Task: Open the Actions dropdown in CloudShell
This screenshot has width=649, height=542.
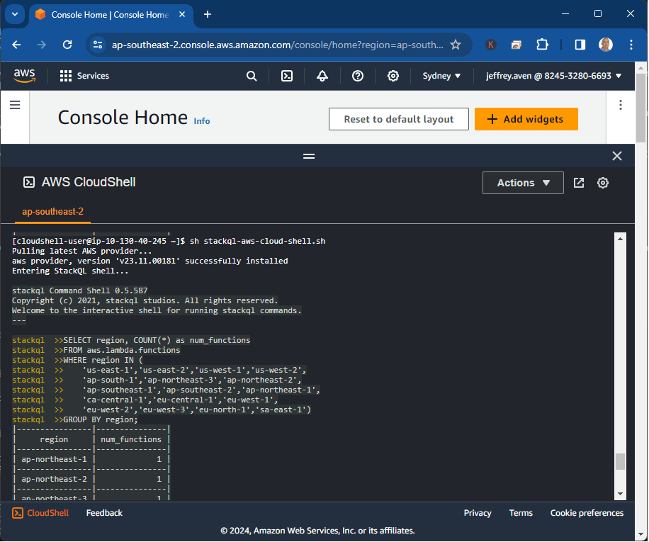Action: 523,182
